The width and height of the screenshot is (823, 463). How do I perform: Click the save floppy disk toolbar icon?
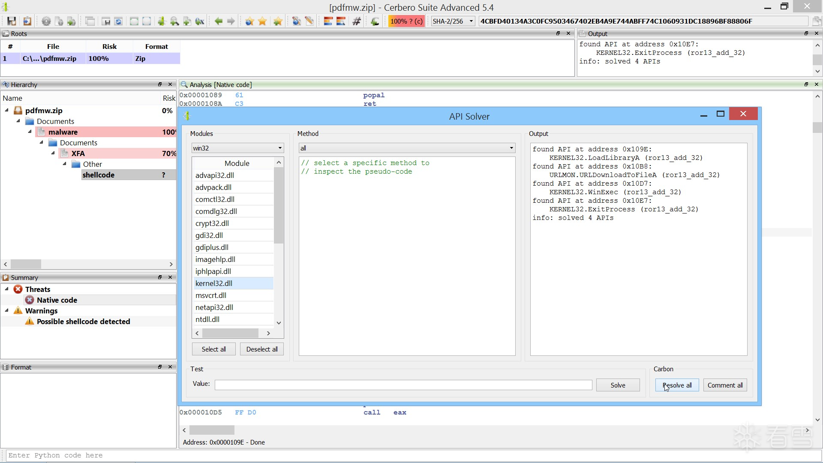click(12, 21)
